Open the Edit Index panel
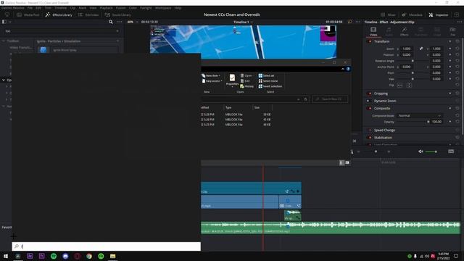464x261 pixels. click(88, 14)
